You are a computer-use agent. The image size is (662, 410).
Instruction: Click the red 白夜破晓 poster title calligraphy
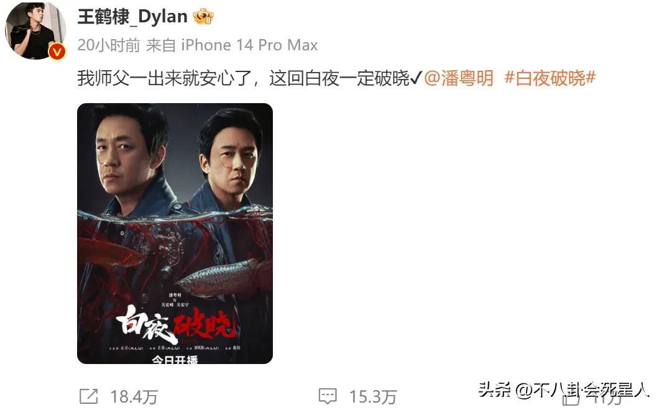click(x=176, y=324)
